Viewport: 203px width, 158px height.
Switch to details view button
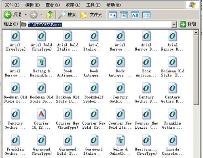[x=146, y=15]
